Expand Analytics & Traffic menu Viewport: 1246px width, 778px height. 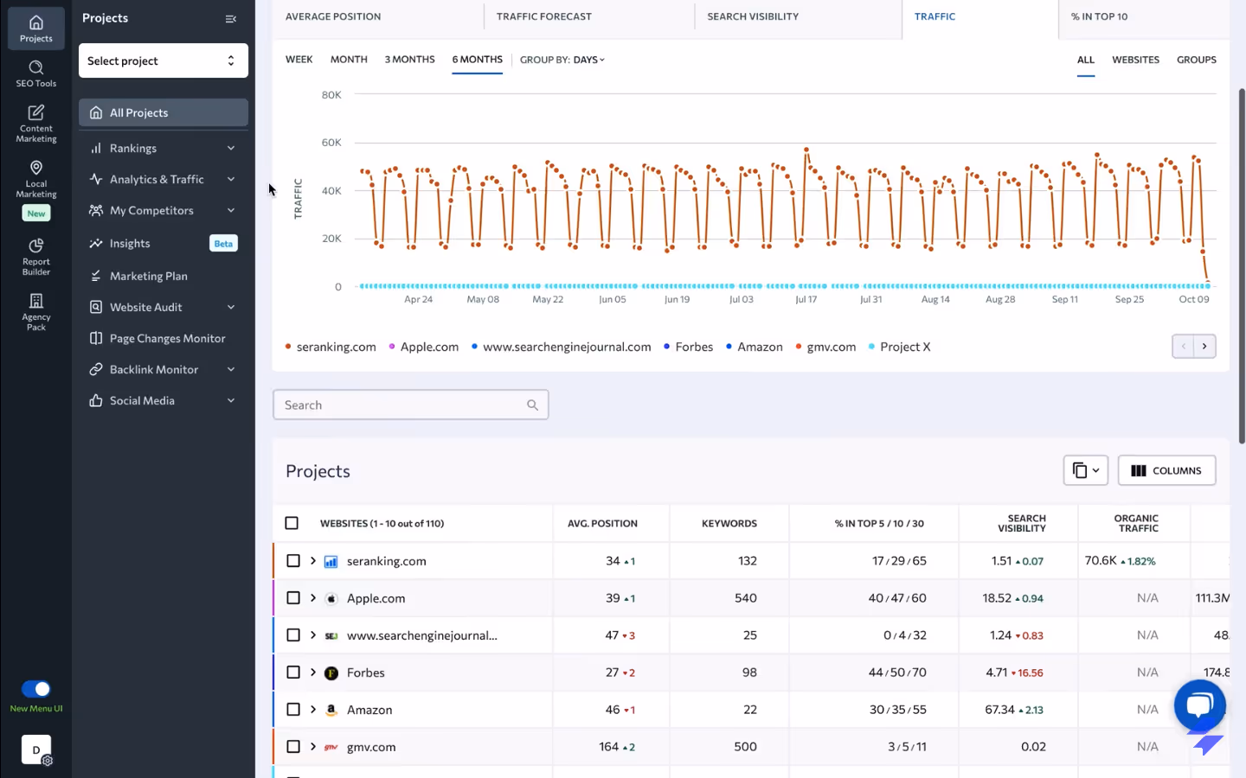tap(164, 179)
